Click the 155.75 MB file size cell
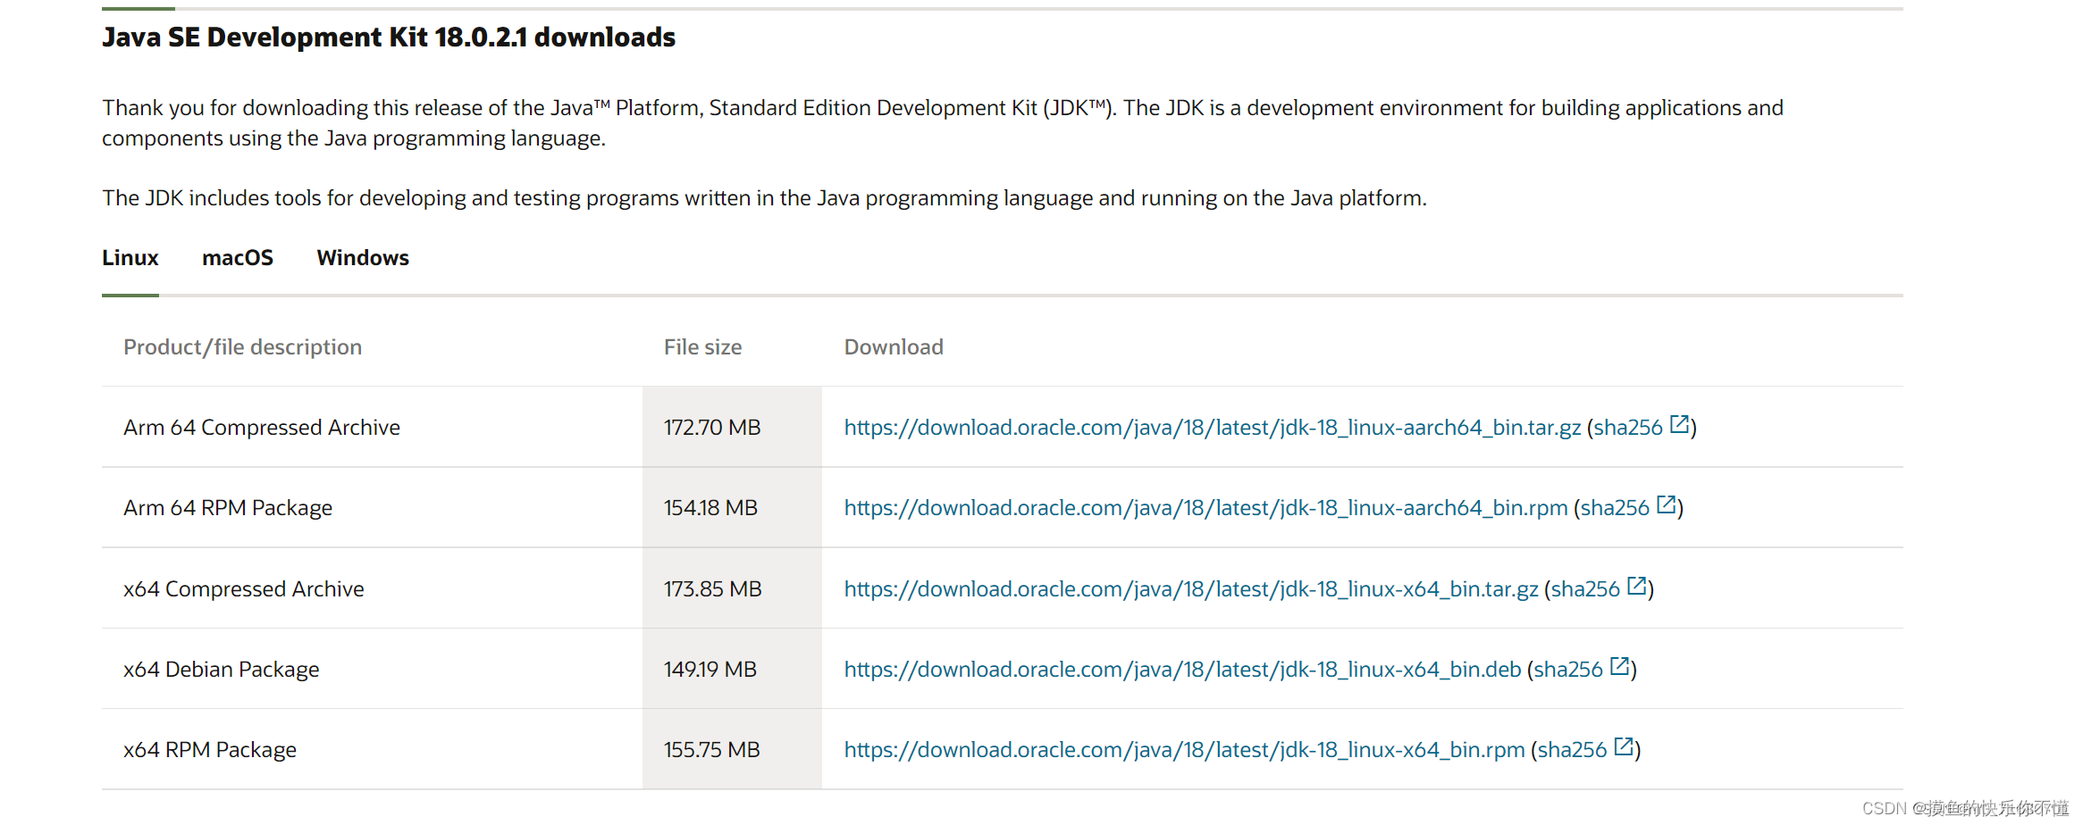 click(x=732, y=749)
